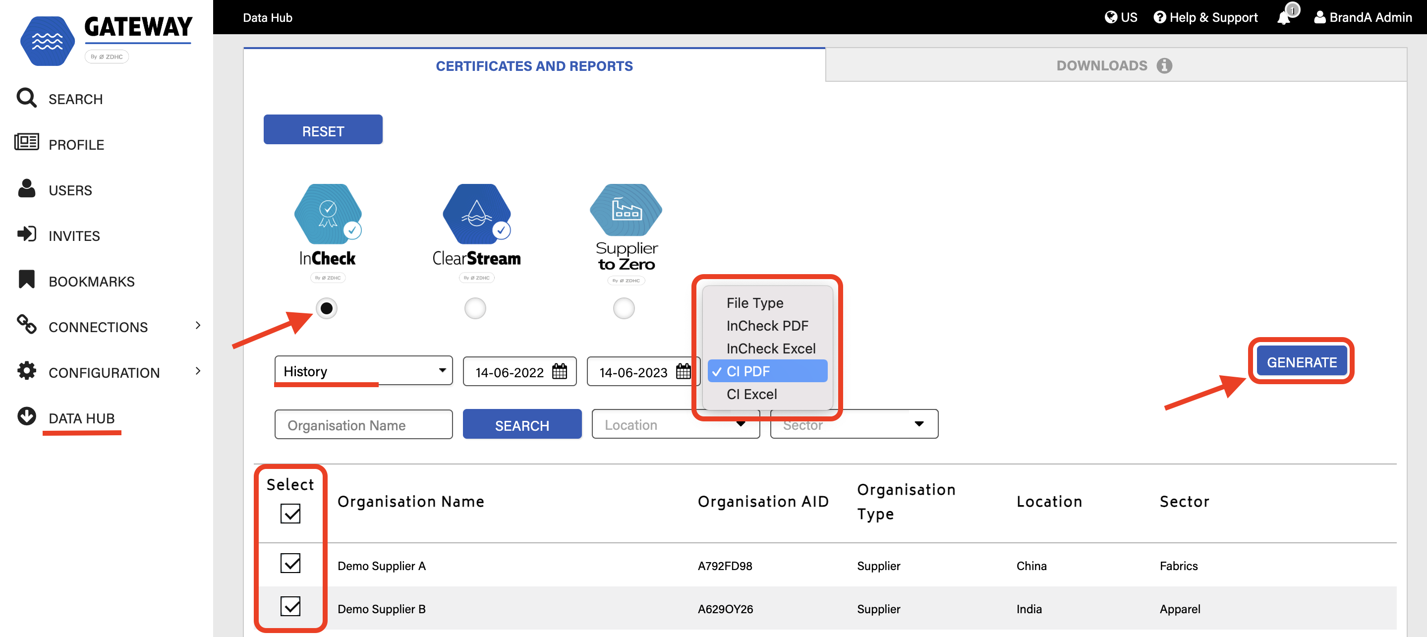The width and height of the screenshot is (1427, 637).
Task: Open end date calendar picker icon
Action: [683, 372]
